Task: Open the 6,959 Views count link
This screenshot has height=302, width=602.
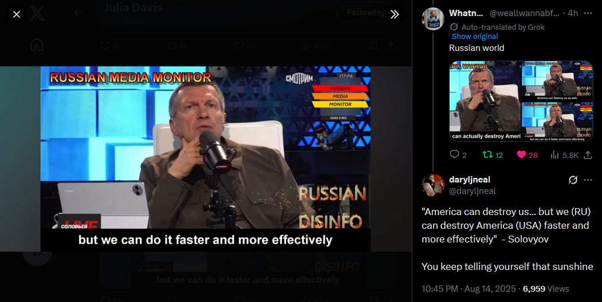Action: [x=546, y=289]
